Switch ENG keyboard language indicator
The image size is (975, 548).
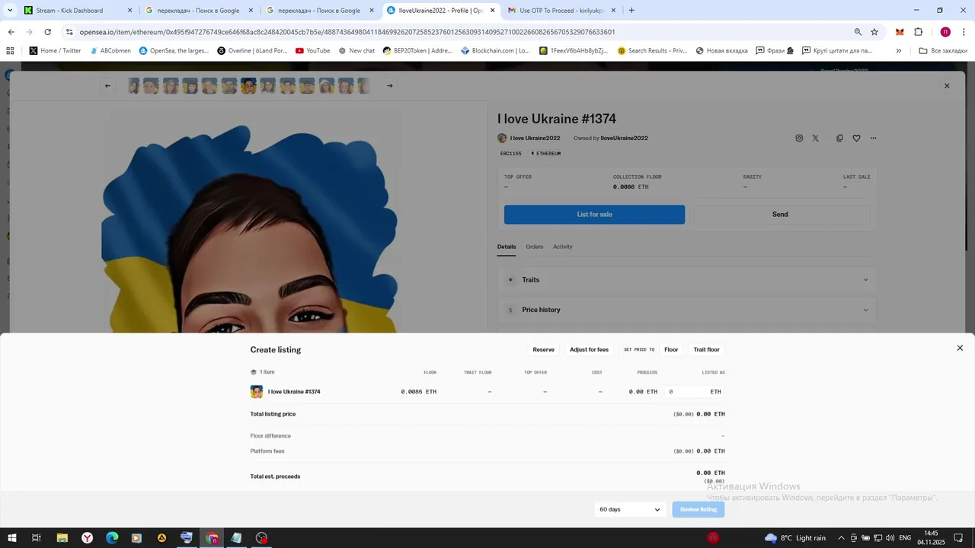point(905,538)
